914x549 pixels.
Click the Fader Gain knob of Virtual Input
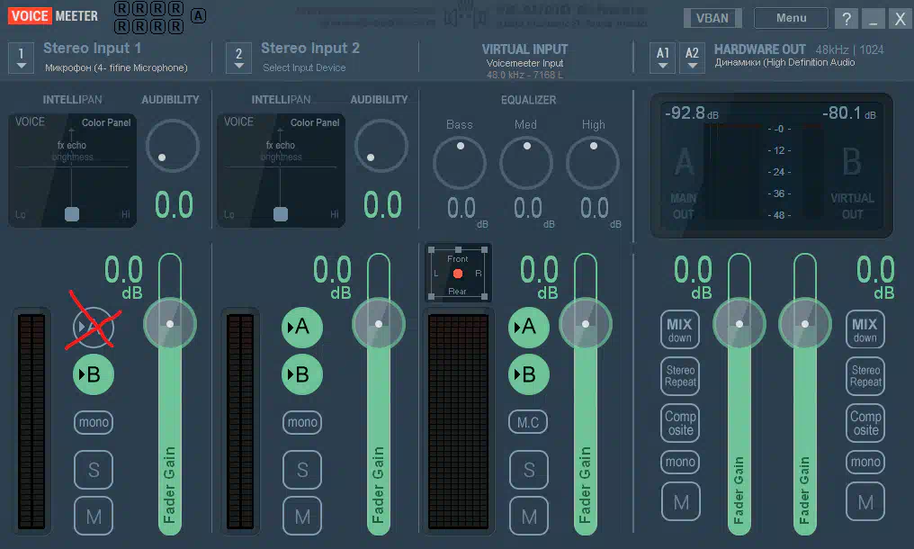pyautogui.click(x=586, y=324)
